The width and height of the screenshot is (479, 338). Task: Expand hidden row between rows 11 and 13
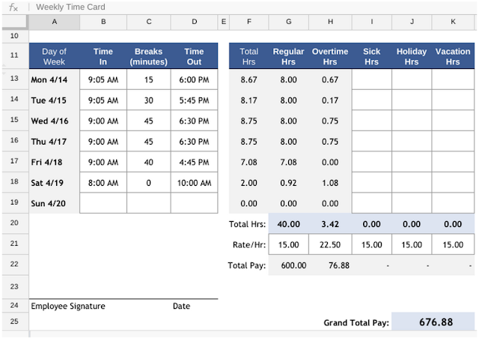pyautogui.click(x=4, y=69)
